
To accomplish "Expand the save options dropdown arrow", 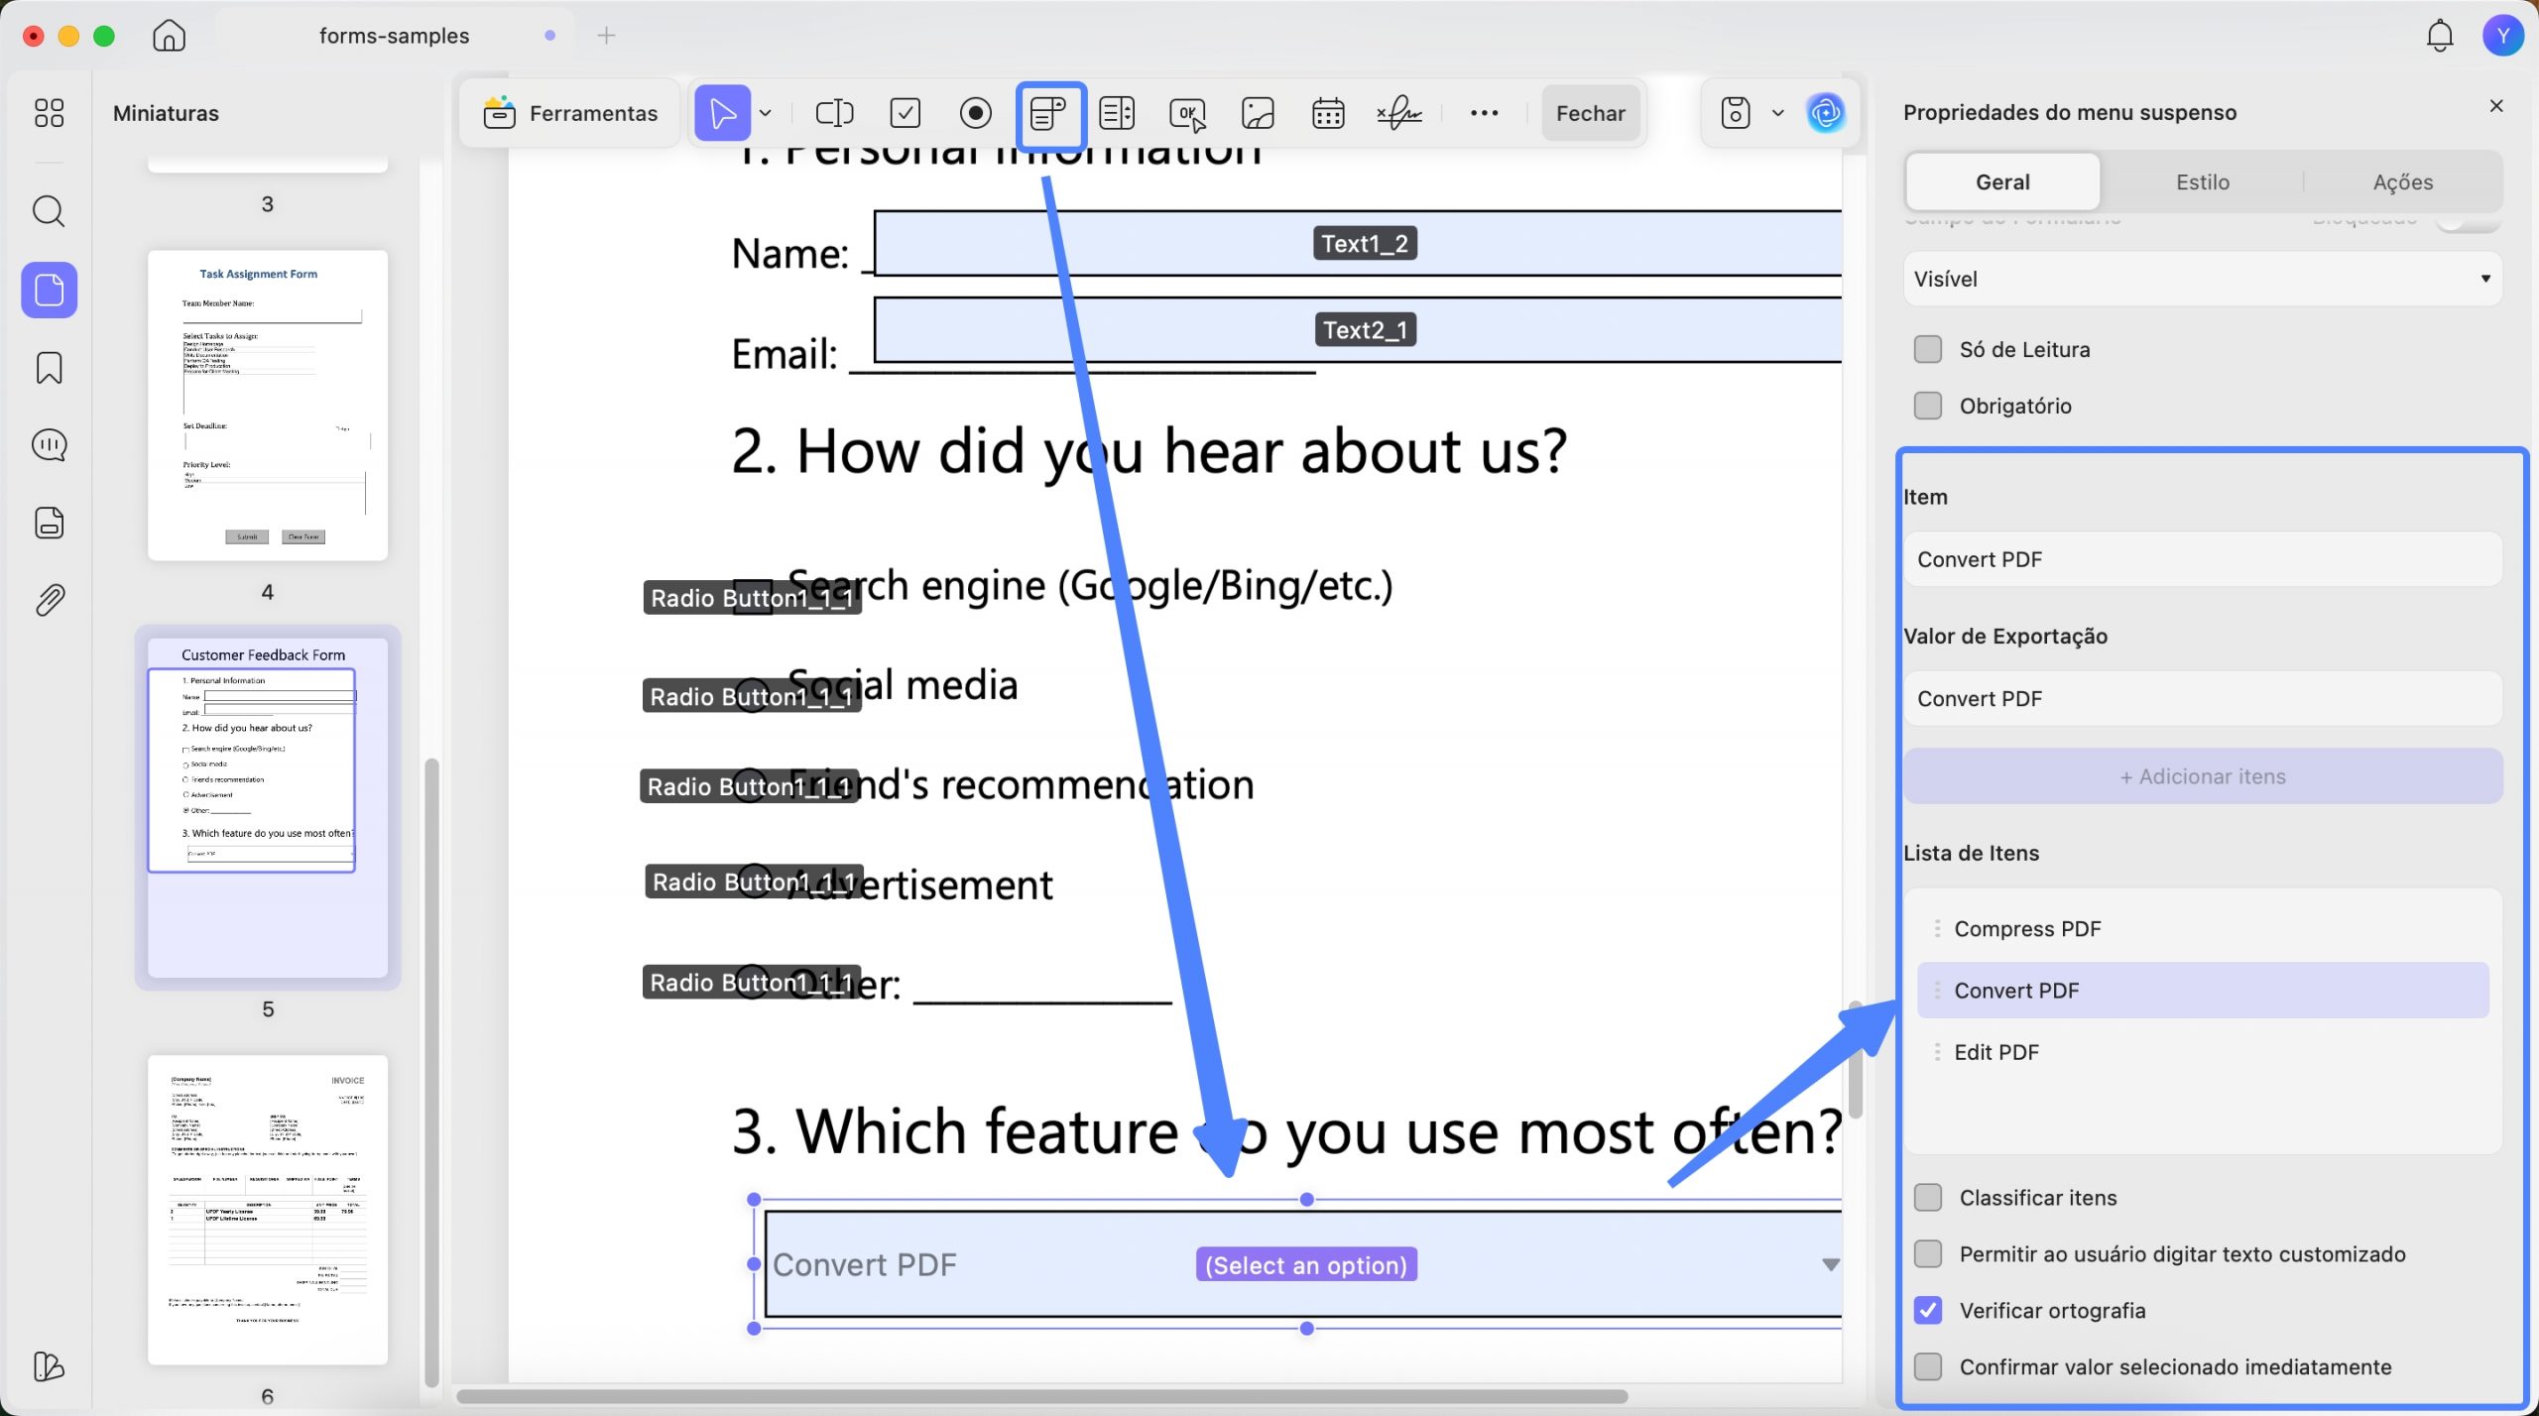I will [1777, 113].
